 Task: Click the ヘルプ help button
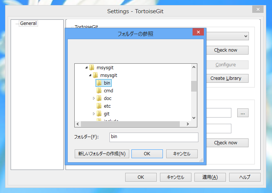[x=245, y=177]
